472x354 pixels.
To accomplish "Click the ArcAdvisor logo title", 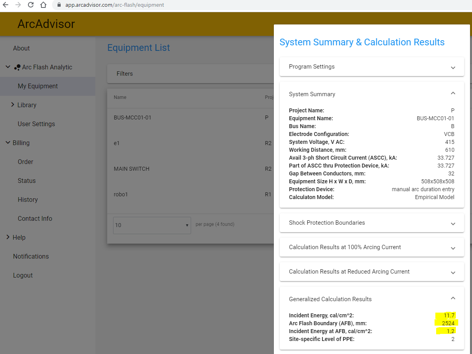I will point(46,24).
